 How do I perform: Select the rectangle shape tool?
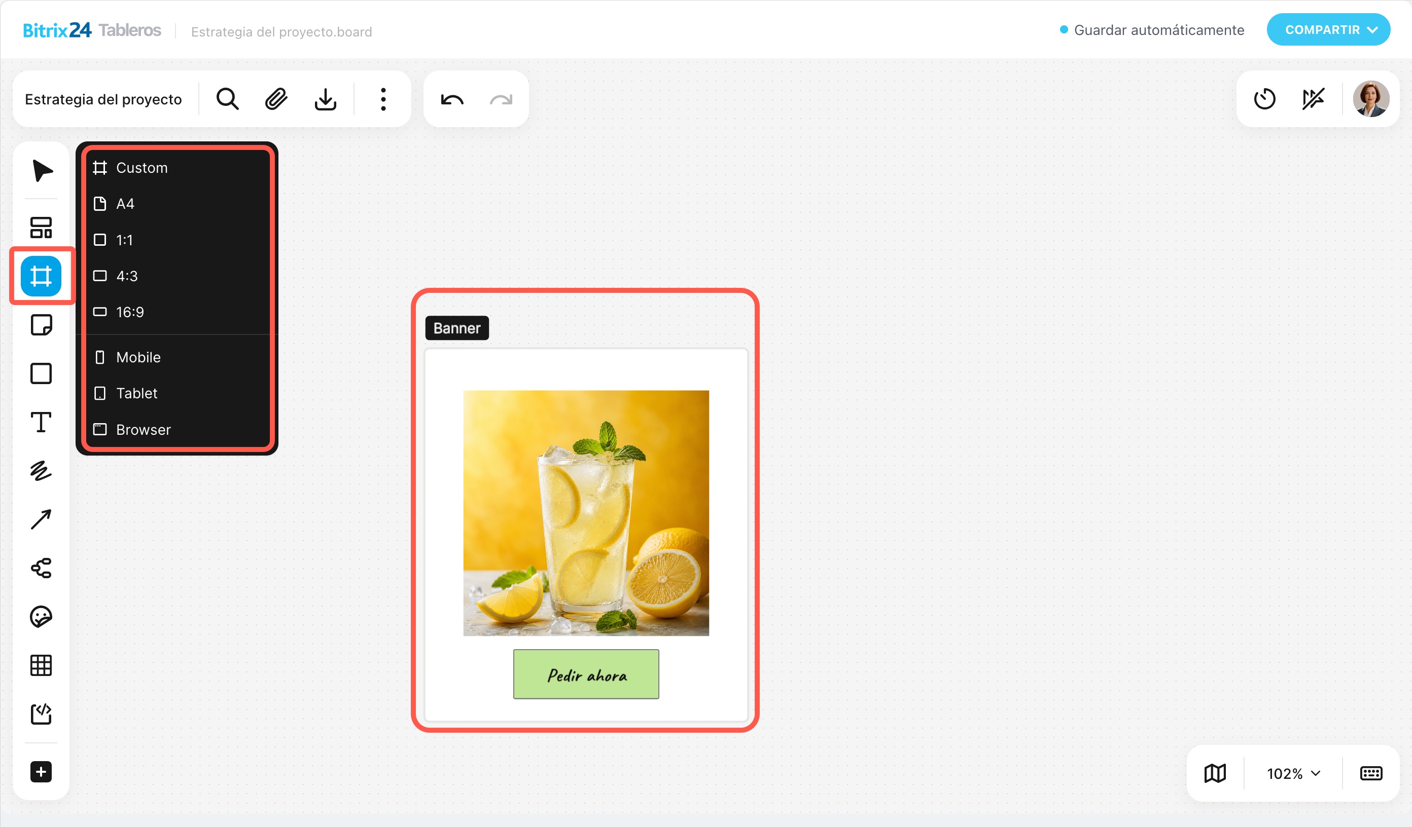coord(41,373)
